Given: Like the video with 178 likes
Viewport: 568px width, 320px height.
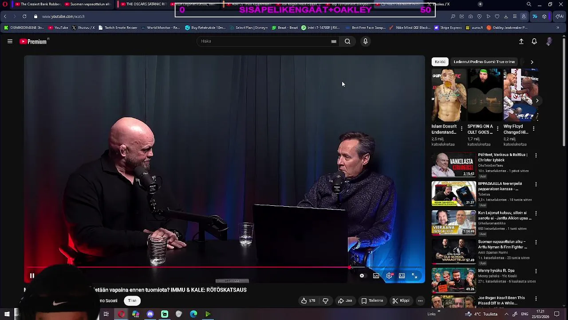Looking at the screenshot, I should click(x=308, y=301).
